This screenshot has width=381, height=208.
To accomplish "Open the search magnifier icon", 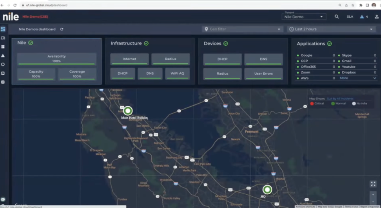I will coord(336,17).
